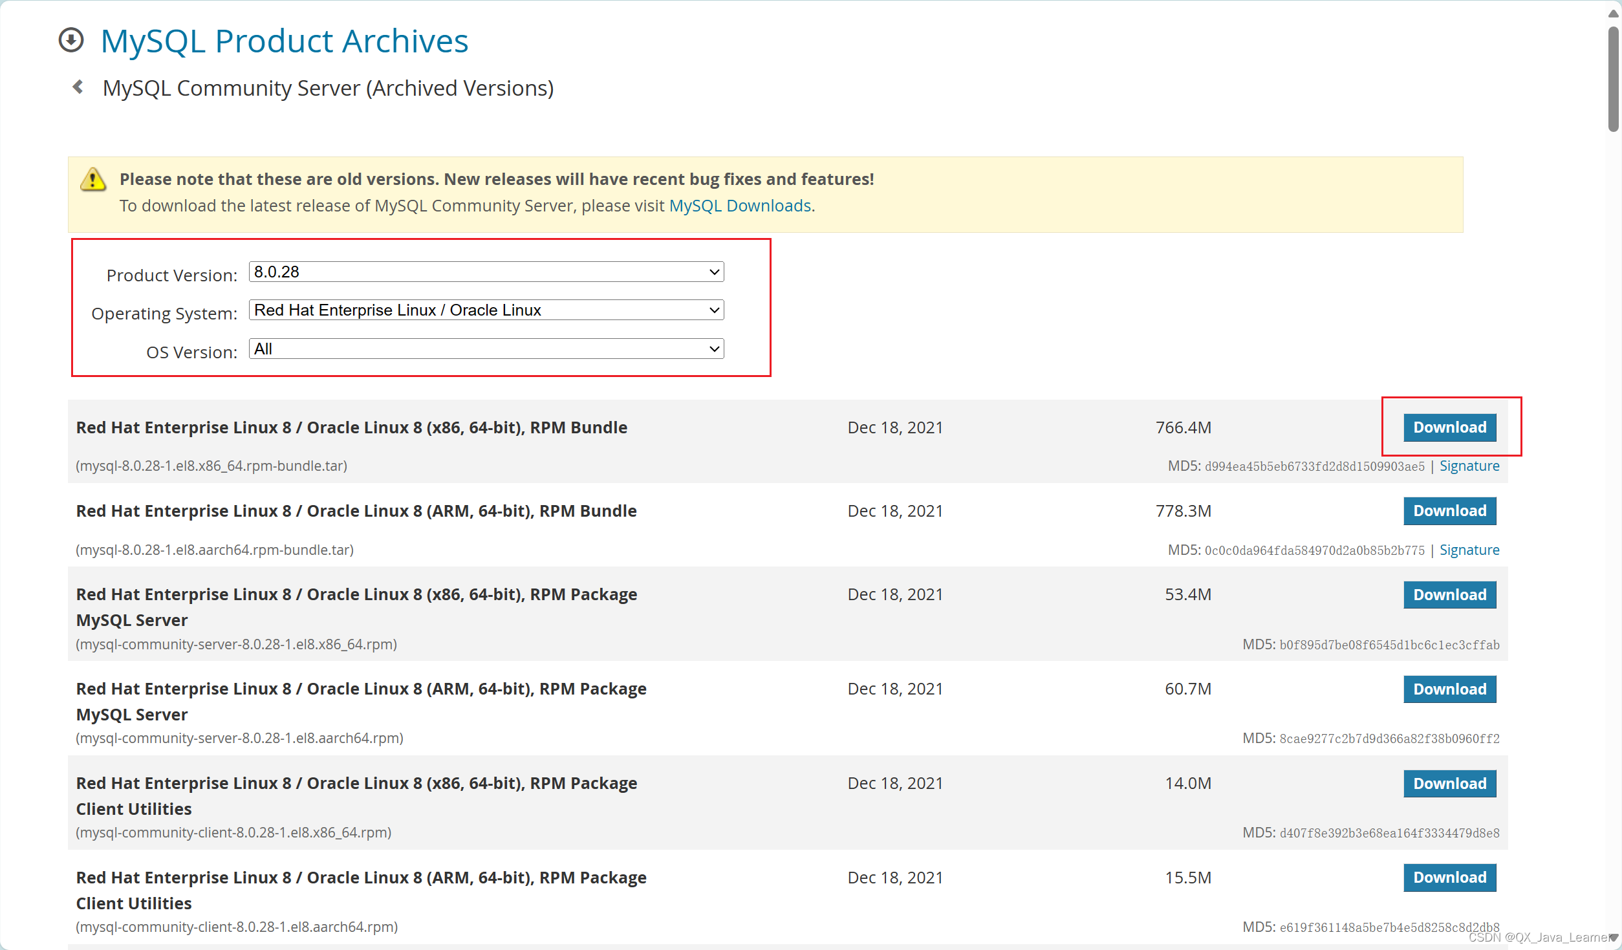This screenshot has width=1622, height=950.
Task: Click the Operating System label
Action: [x=164, y=314]
